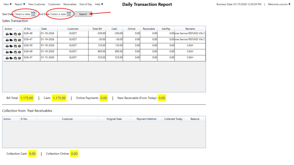Go to the Customers menu item
294x165 pixels.
(54, 4)
